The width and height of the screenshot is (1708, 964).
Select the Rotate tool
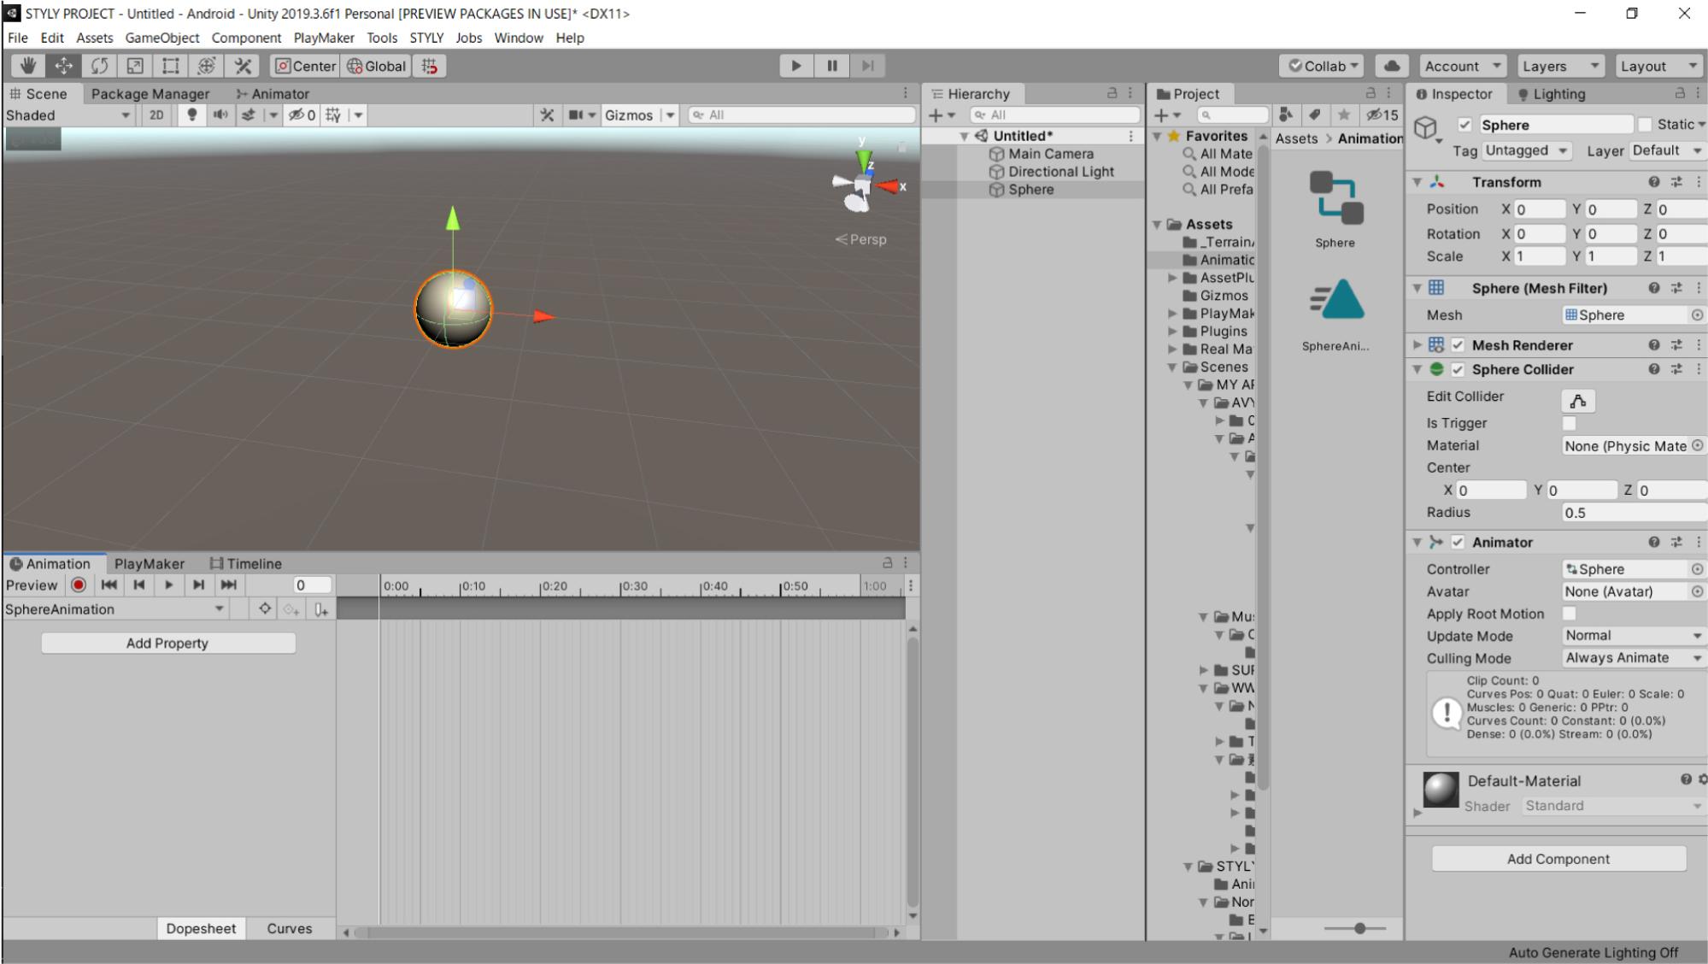pyautogui.click(x=100, y=66)
